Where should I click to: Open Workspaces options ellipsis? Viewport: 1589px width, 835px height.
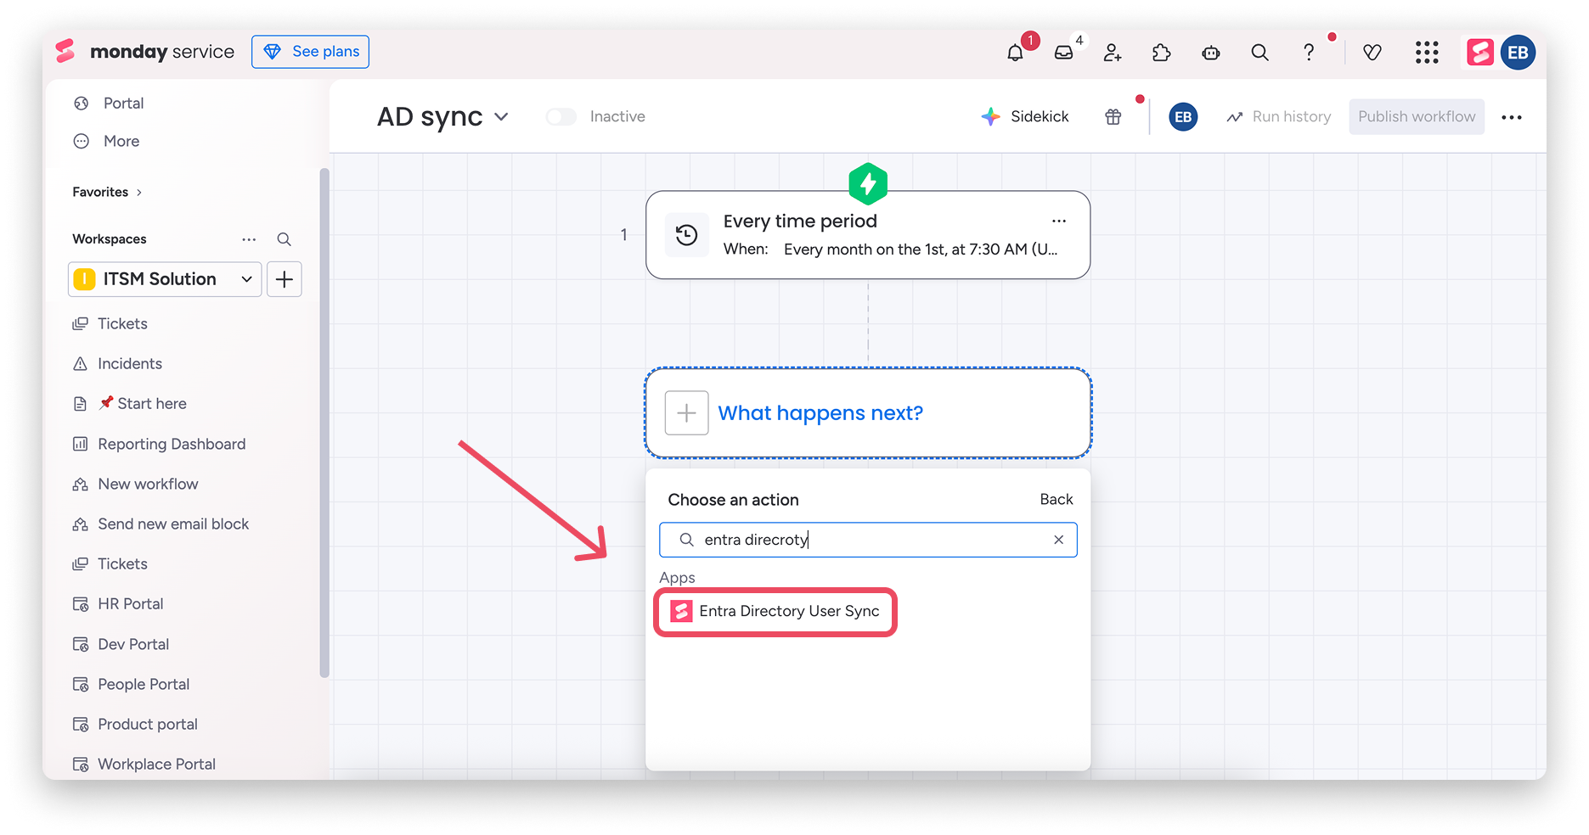pos(249,239)
